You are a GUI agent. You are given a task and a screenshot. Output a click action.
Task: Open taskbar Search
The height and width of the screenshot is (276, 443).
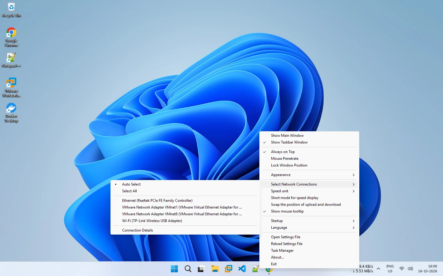tap(188, 269)
